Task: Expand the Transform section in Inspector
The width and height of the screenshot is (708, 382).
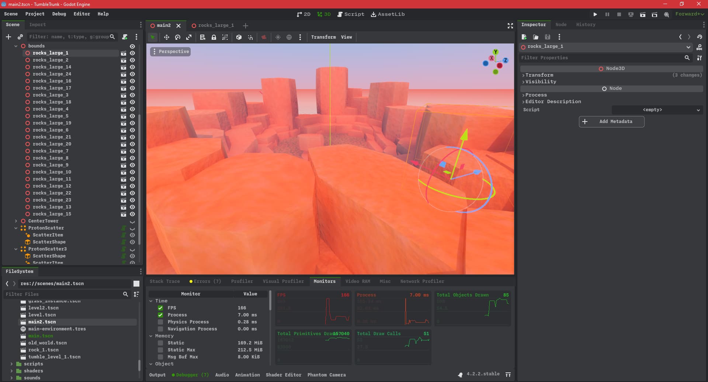Action: (x=539, y=75)
